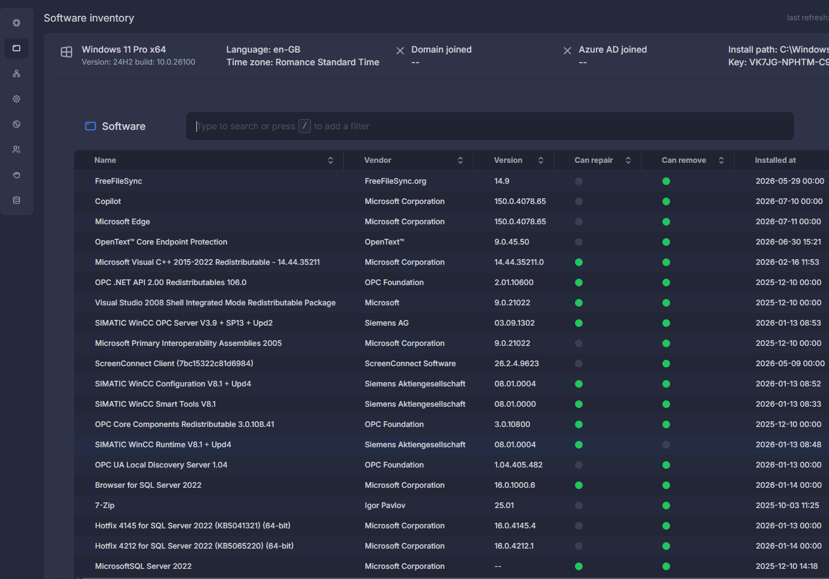Click the Igor Pavlov vendor cell
This screenshot has height=579, width=829.
tap(385, 506)
